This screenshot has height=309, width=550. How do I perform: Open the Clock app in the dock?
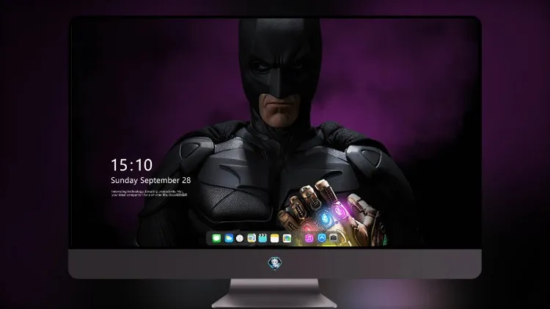pos(240,238)
